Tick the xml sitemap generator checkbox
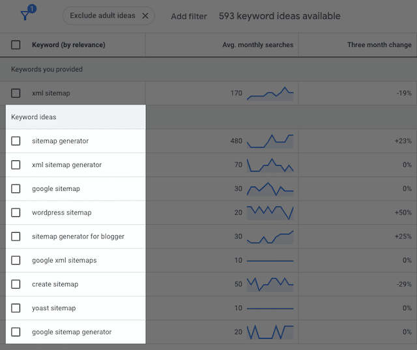The image size is (417, 350). pyautogui.click(x=16, y=165)
